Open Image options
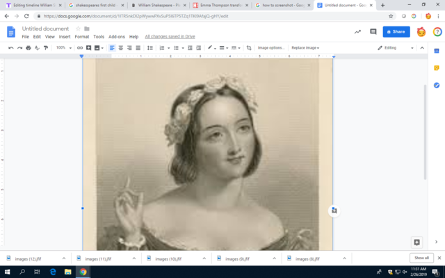 [x=271, y=48]
